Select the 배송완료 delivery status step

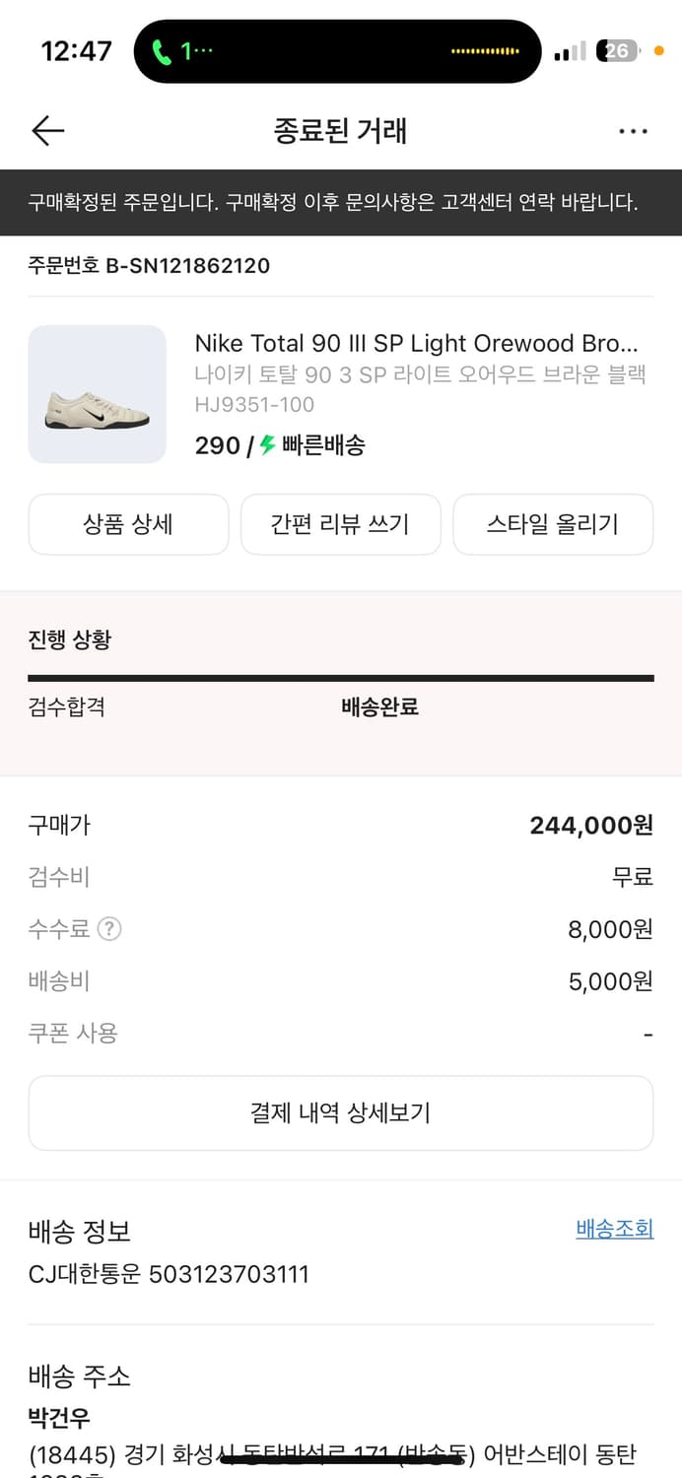377,706
